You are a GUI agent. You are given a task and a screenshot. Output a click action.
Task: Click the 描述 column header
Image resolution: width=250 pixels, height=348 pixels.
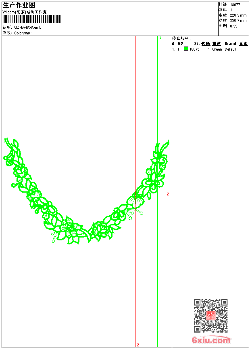[217, 44]
